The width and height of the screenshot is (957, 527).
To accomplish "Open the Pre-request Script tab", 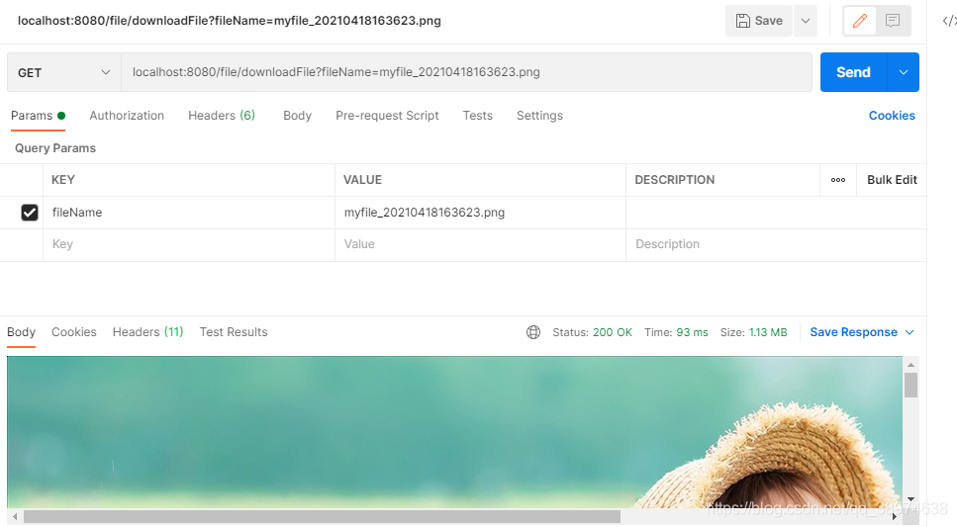I will pos(387,116).
